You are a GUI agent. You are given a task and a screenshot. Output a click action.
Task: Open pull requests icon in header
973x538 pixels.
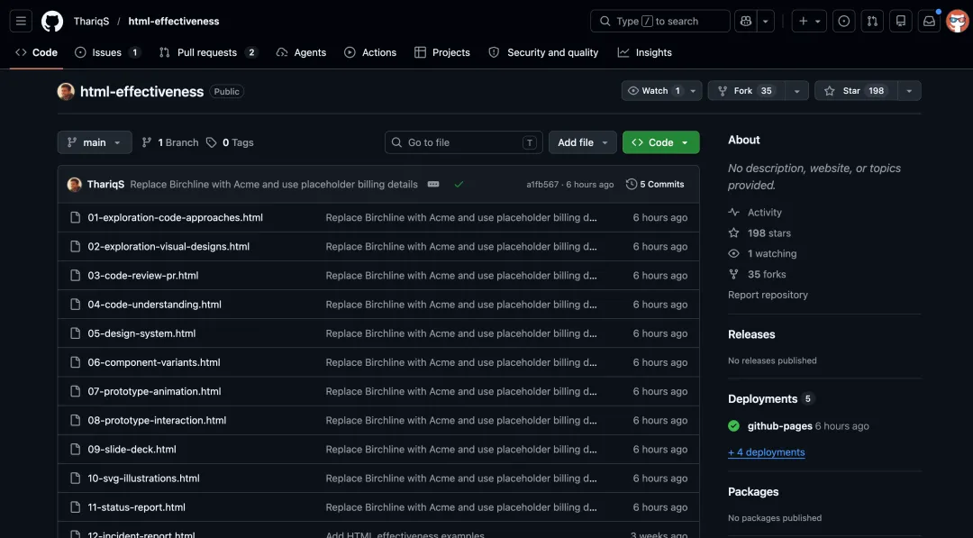coord(872,21)
